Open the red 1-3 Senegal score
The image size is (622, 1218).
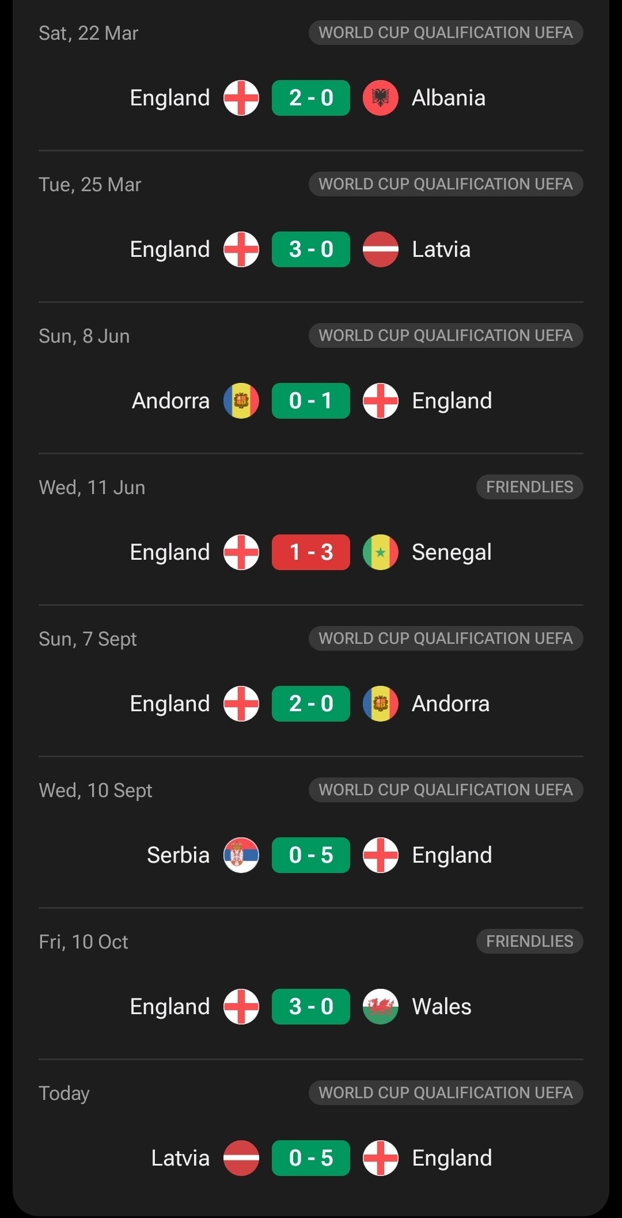coord(311,552)
